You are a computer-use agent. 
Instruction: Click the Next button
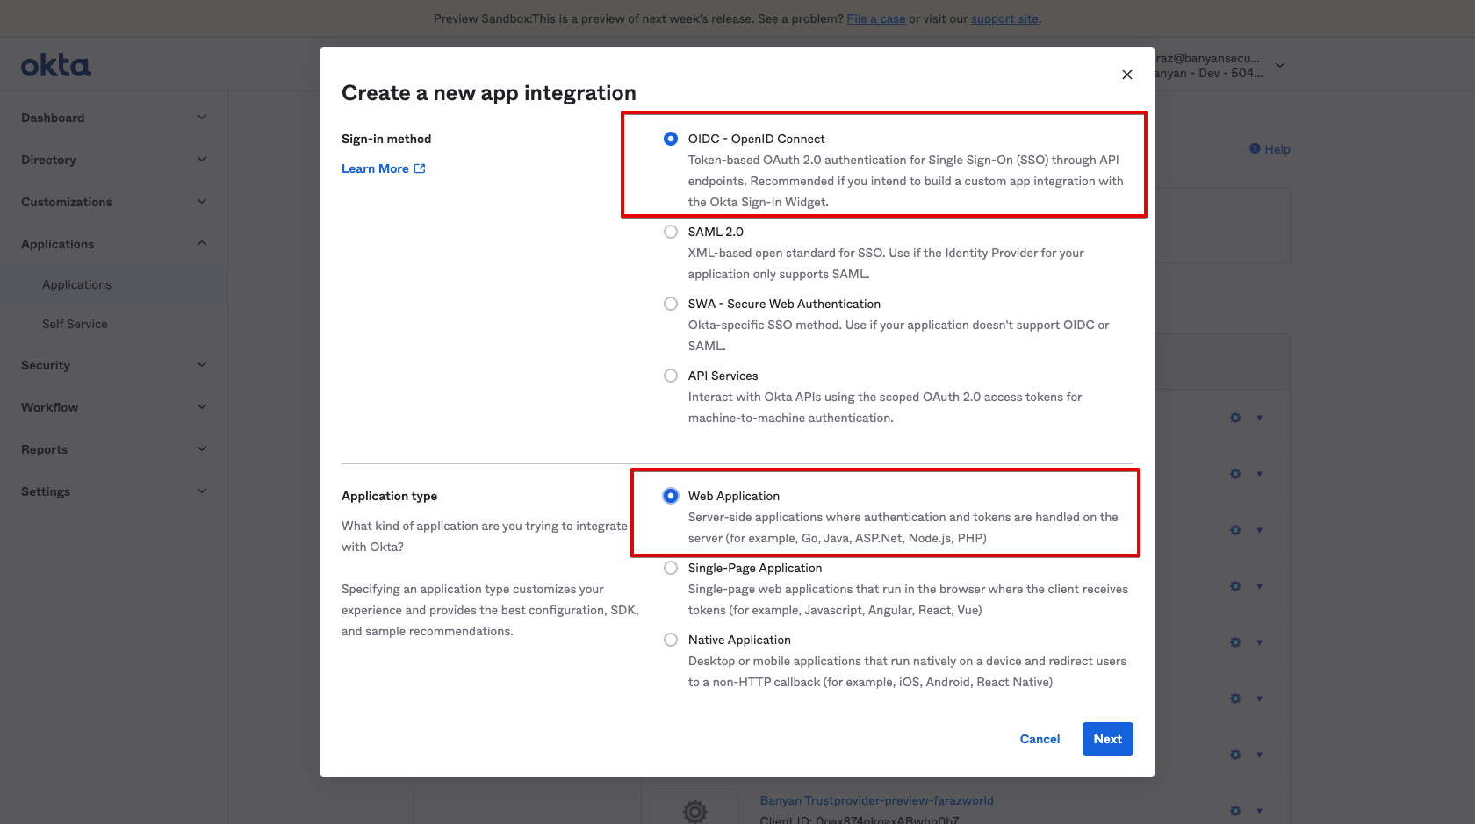pos(1107,739)
